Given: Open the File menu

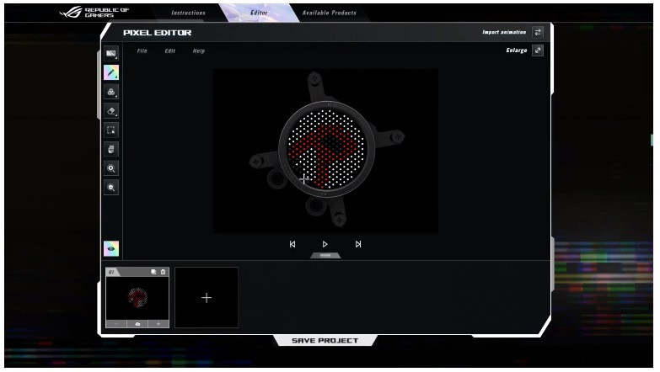Looking at the screenshot, I should [x=142, y=50].
